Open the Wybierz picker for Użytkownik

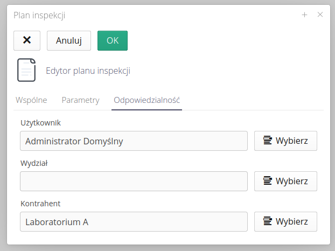tap(285, 141)
